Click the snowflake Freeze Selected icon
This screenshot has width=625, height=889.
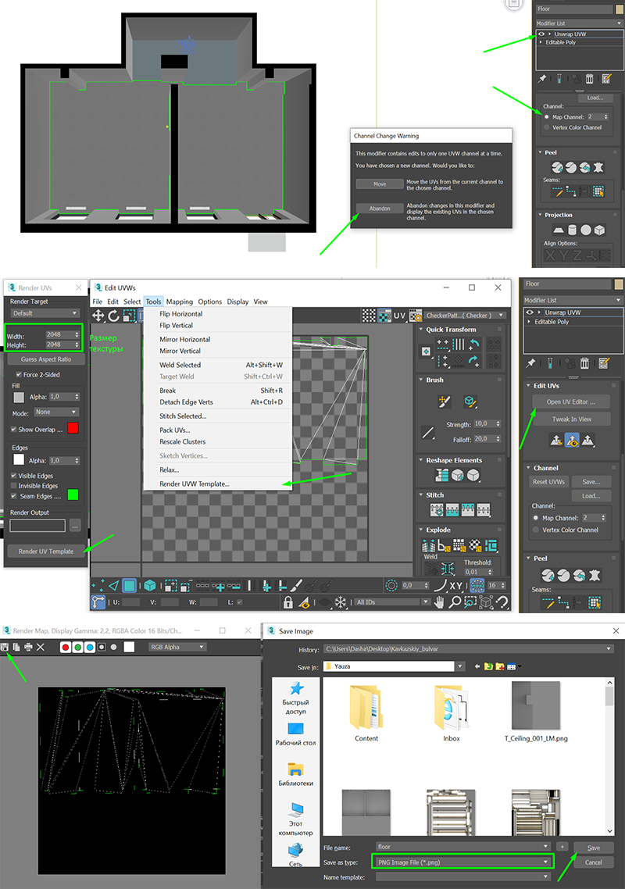[x=341, y=602]
